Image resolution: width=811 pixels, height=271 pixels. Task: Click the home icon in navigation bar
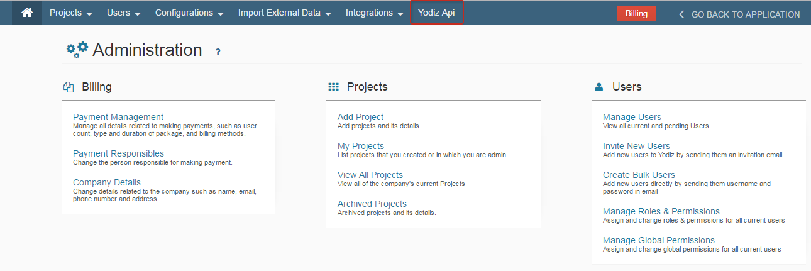(27, 13)
